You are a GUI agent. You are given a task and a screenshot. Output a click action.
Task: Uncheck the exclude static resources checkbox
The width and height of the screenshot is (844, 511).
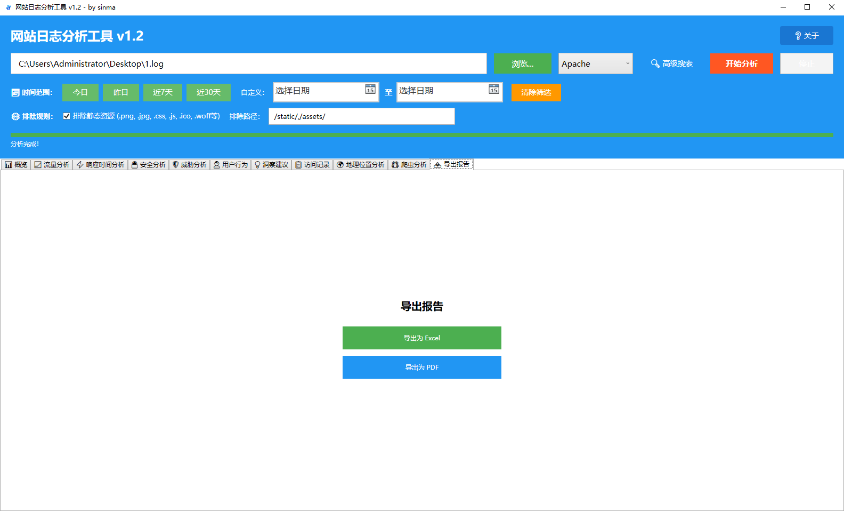[67, 116]
